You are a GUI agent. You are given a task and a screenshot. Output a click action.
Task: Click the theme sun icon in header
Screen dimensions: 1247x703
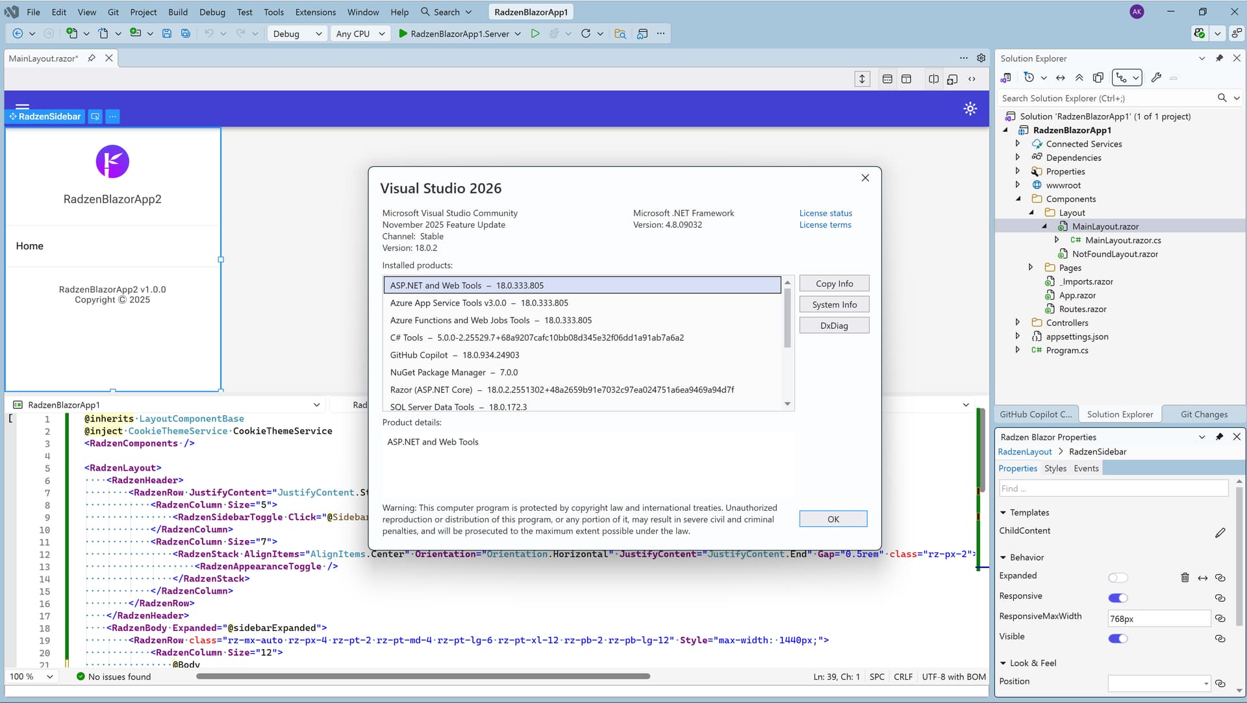point(970,108)
